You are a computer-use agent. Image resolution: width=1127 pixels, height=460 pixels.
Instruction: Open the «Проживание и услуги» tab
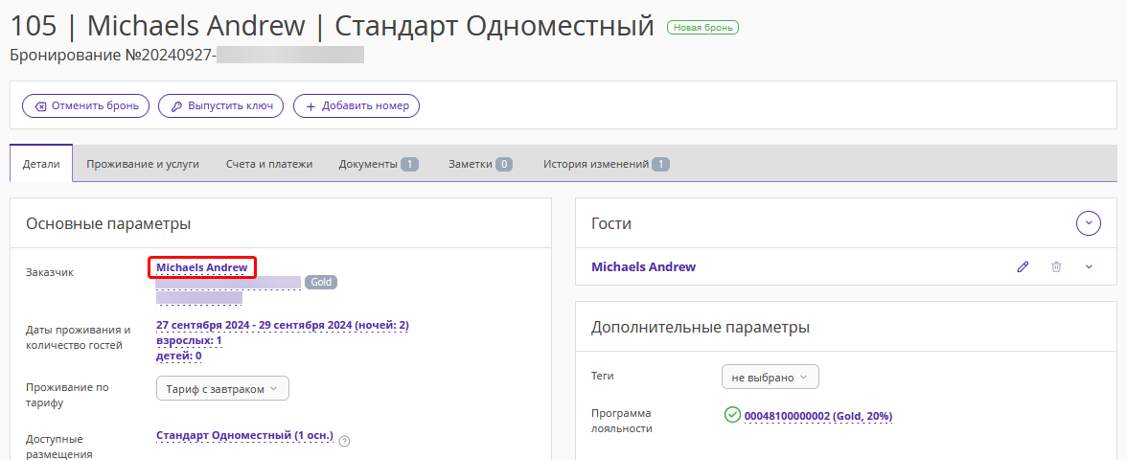pyautogui.click(x=142, y=164)
